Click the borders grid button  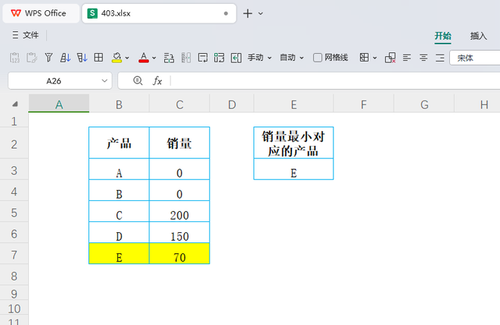[364, 58]
